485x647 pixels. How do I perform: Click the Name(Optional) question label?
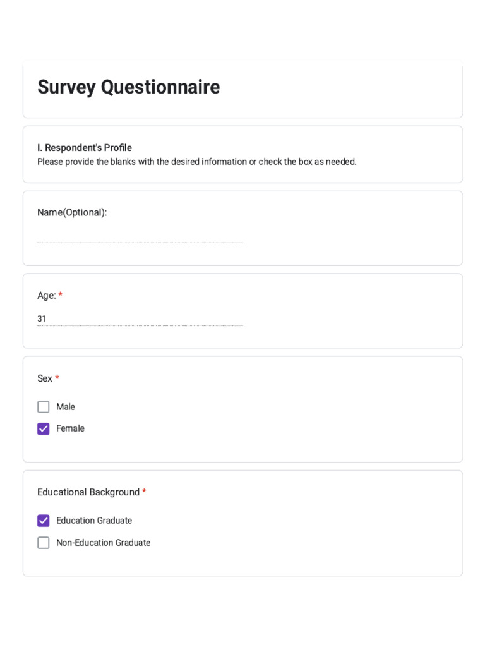[72, 212]
